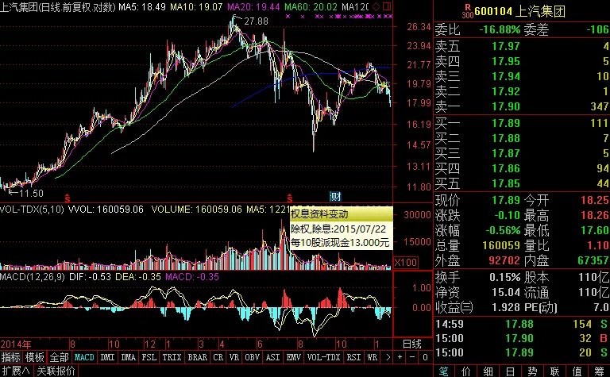Toggle the 指标 indicator mode button

tap(11, 357)
